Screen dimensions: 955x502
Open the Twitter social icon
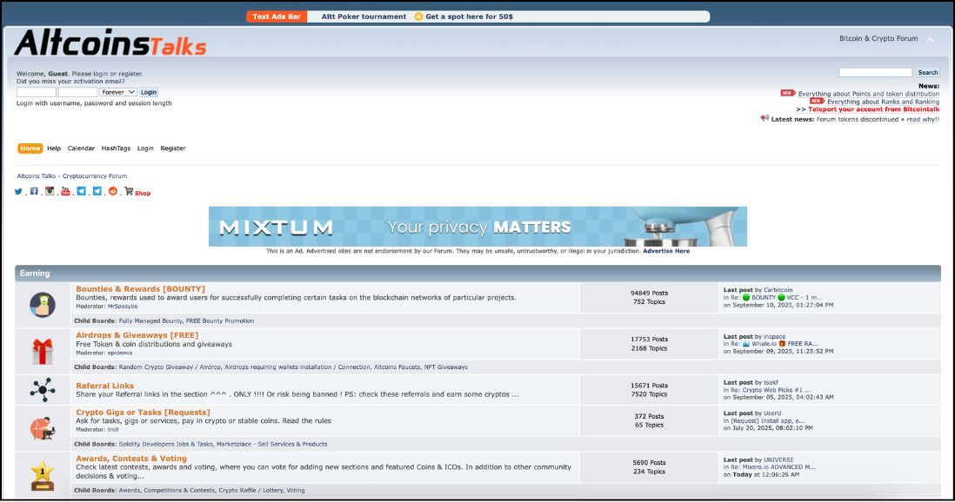pyautogui.click(x=18, y=191)
